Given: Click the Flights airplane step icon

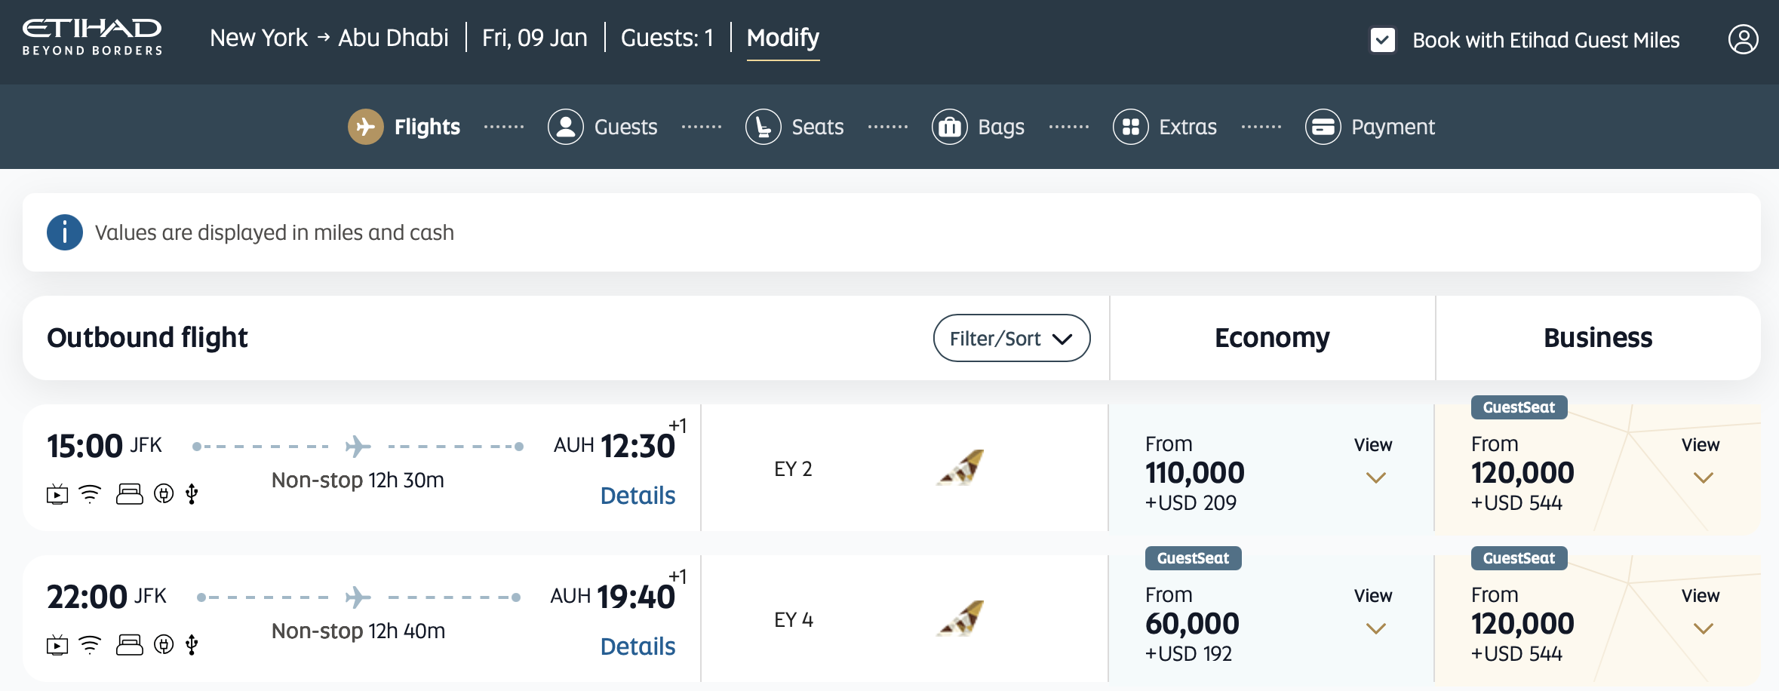Looking at the screenshot, I should 365,127.
